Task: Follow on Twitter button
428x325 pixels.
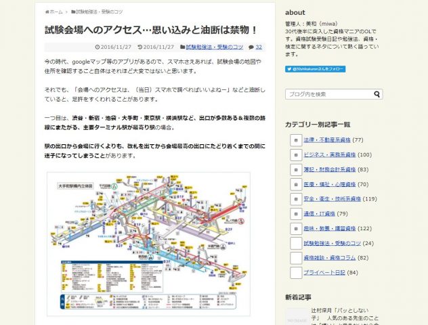Action: (316, 69)
